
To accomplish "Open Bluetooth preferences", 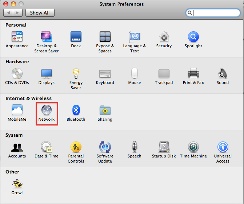I will point(76,110).
